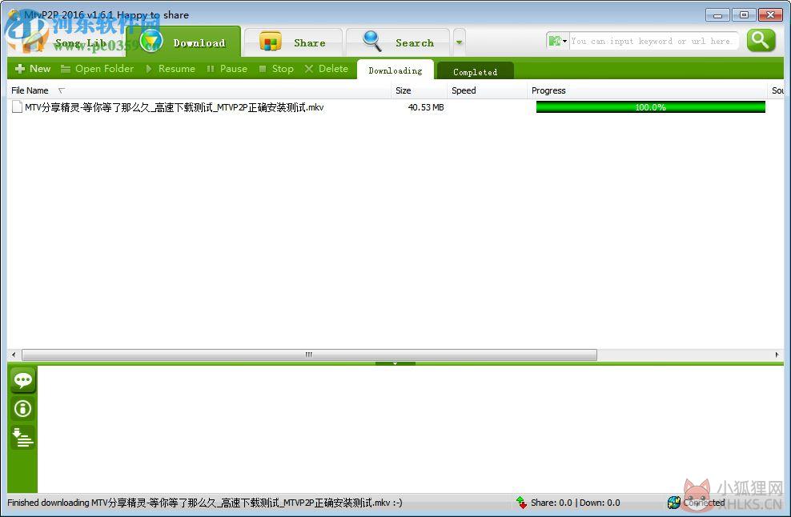Click the Connected network status icon
The height and width of the screenshot is (517, 791).
click(x=674, y=503)
